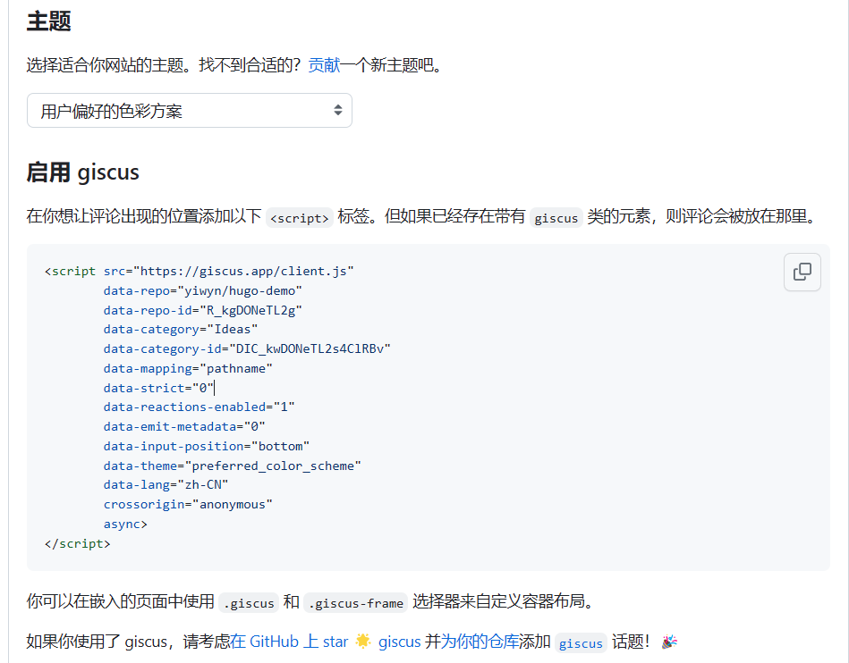849x663 pixels.
Task: Open the '贡献' link for new themes
Action: pyautogui.click(x=324, y=65)
